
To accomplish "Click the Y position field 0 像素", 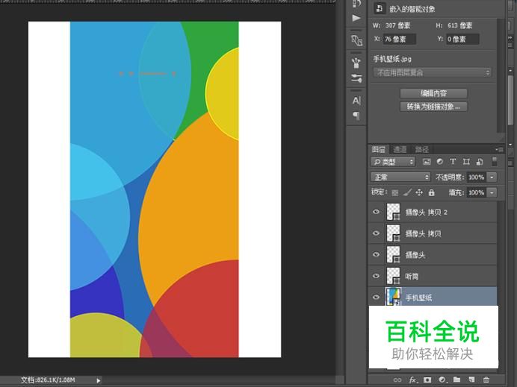I will pyautogui.click(x=462, y=40).
